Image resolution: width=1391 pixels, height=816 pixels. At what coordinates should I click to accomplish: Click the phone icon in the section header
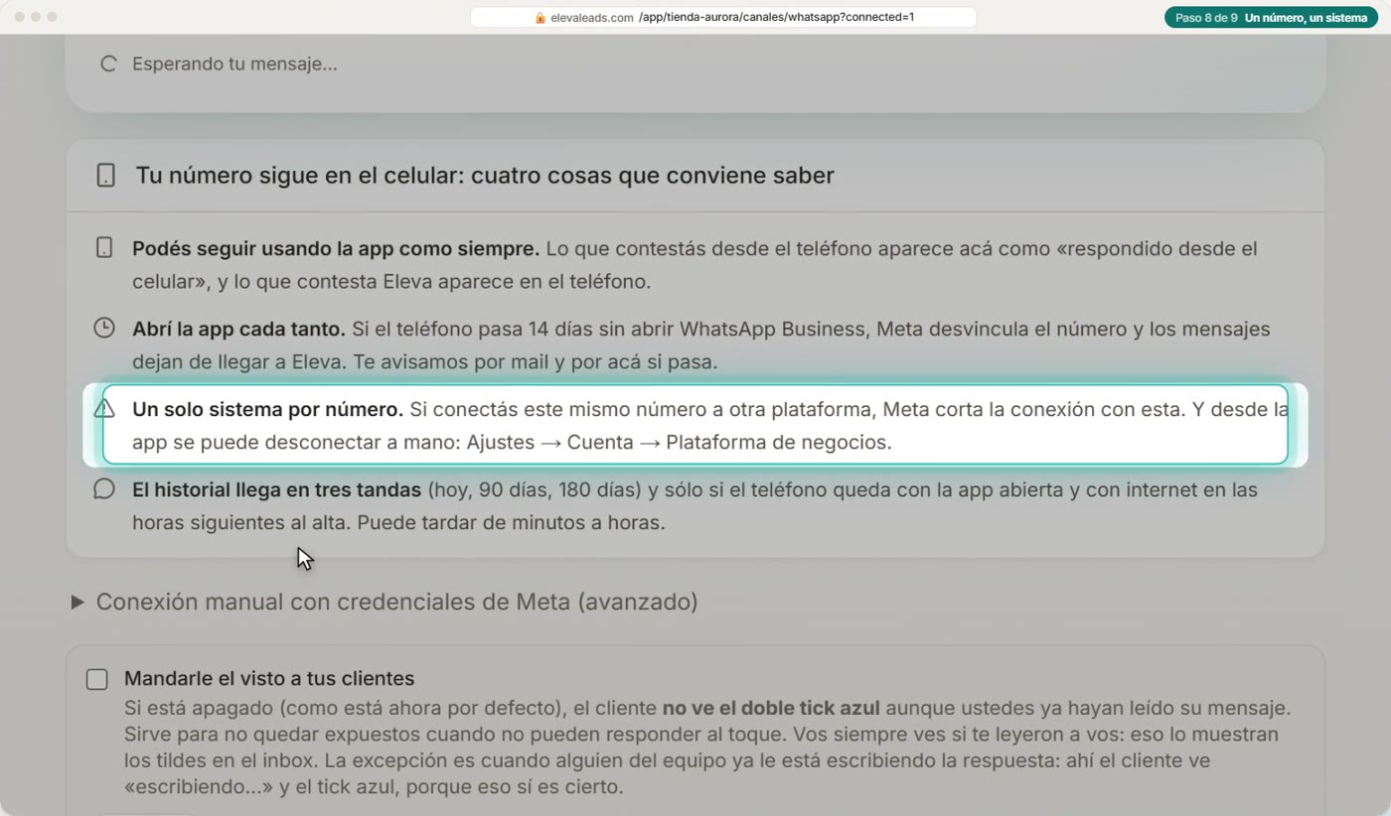(x=105, y=176)
